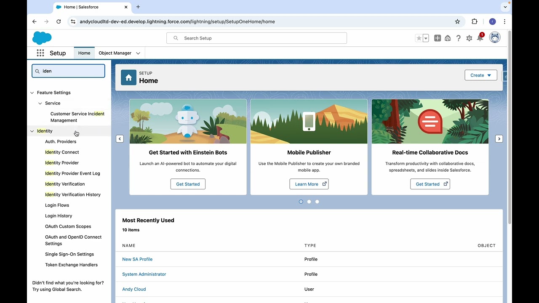View site information icon in address bar
Screen dimensions: 539x303
coord(73,21)
